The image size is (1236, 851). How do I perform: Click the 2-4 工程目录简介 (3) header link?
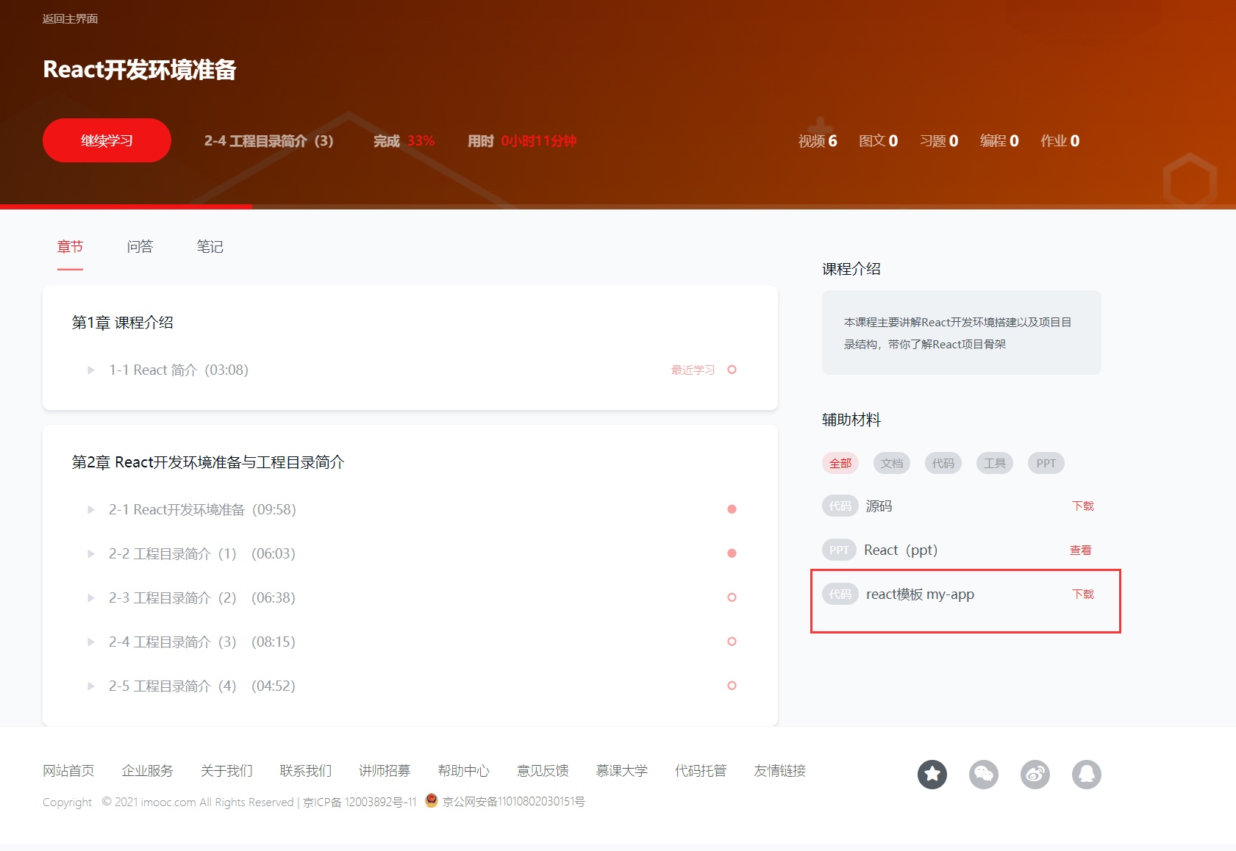(x=269, y=140)
